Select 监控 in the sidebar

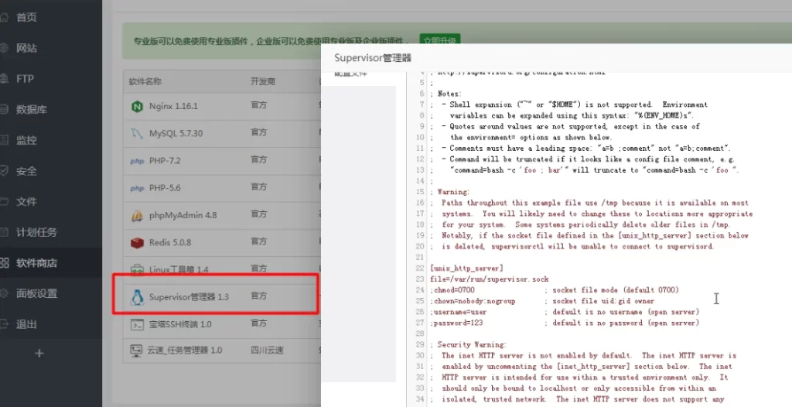click(x=26, y=140)
